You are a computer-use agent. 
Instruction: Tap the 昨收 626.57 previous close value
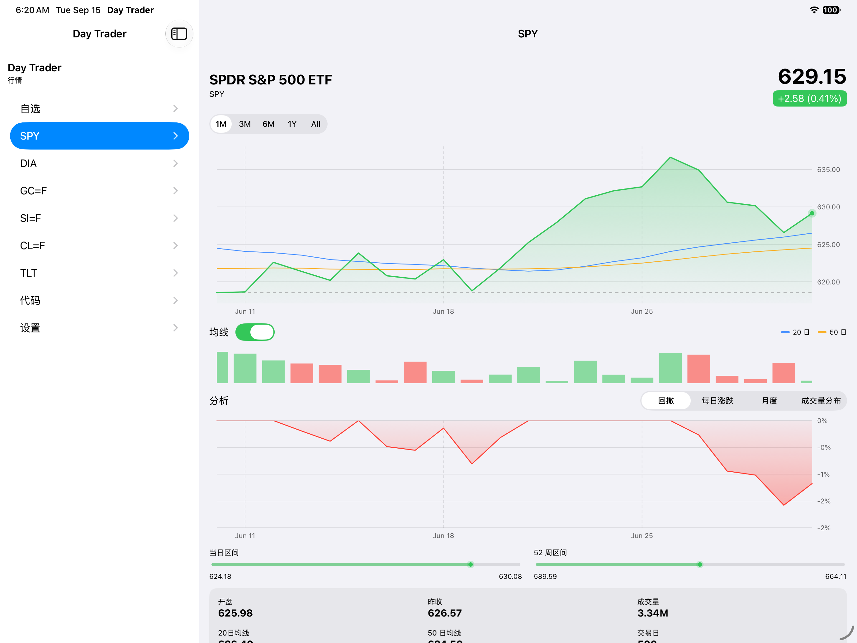point(445,613)
